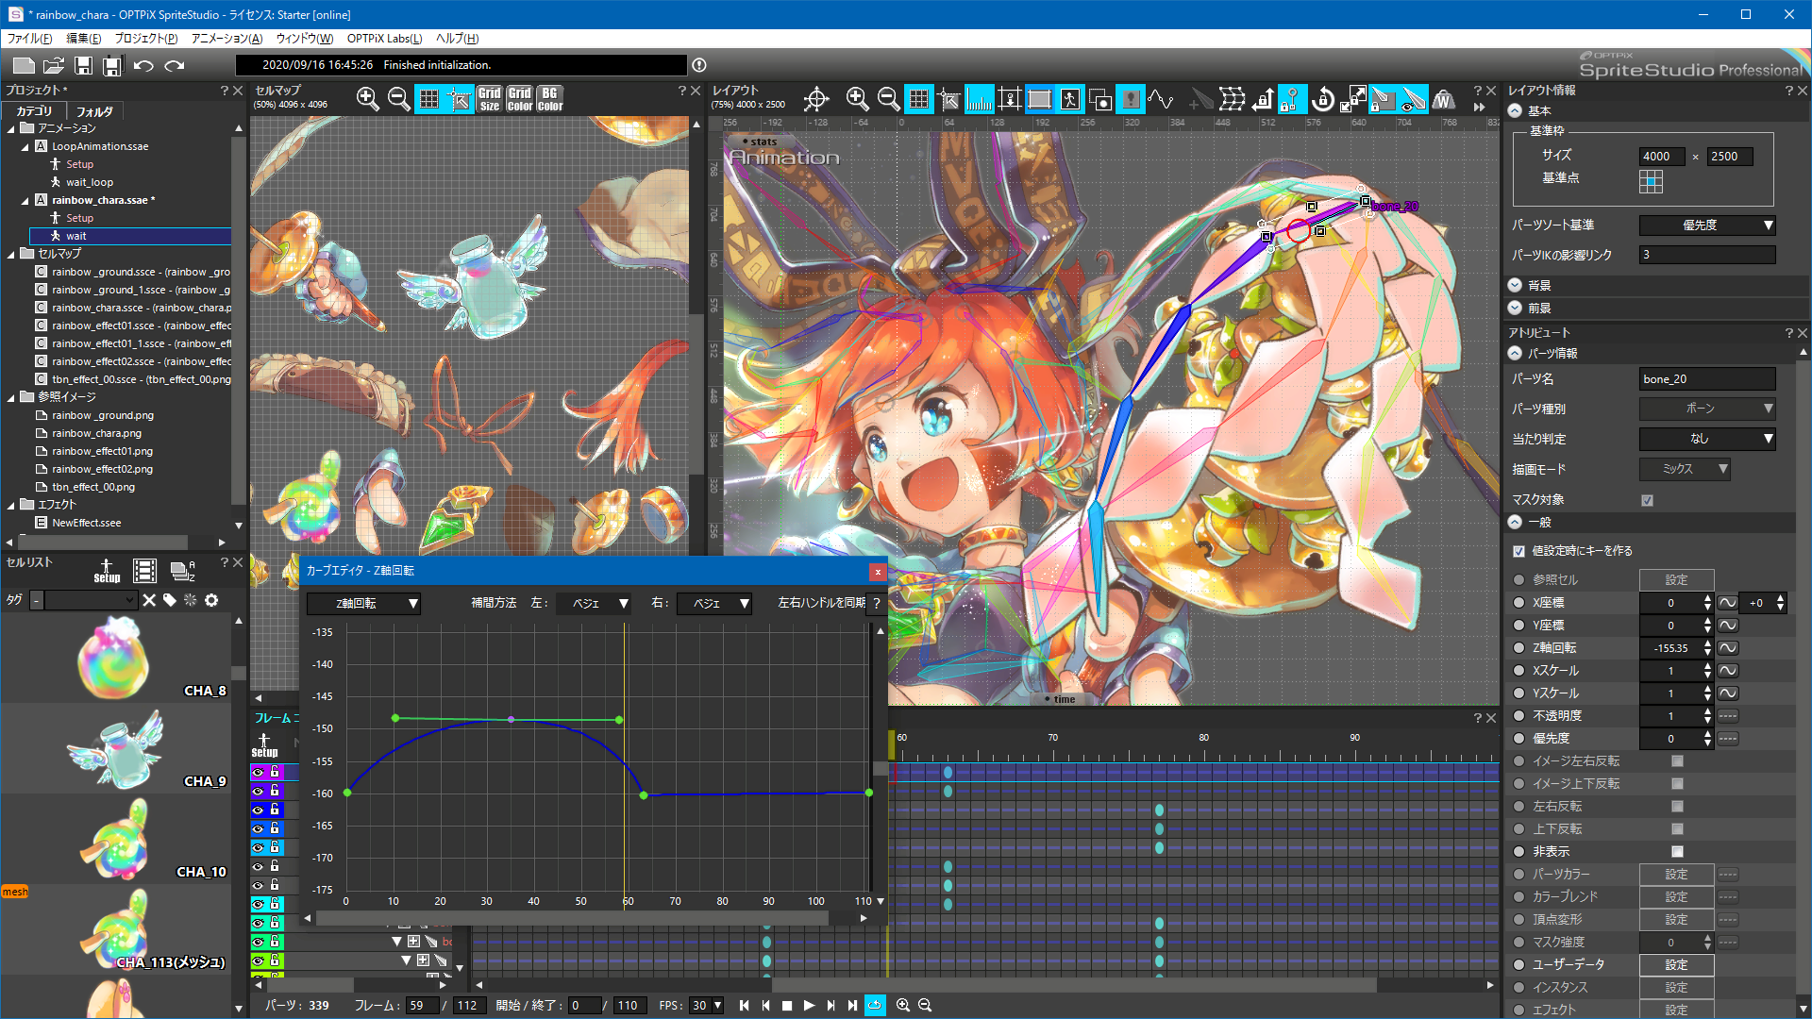The height and width of the screenshot is (1019, 1812).
Task: Select the move/transform icon in layout panel
Action: (x=816, y=99)
